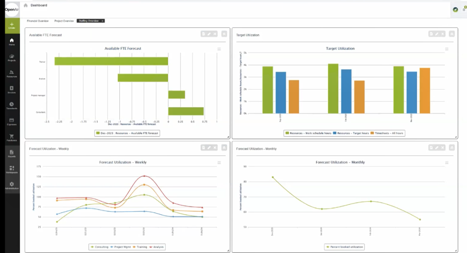Screen dimensions: 467x253
Task: Collapse the Available FTE Forecast panel
Action: tap(224, 34)
